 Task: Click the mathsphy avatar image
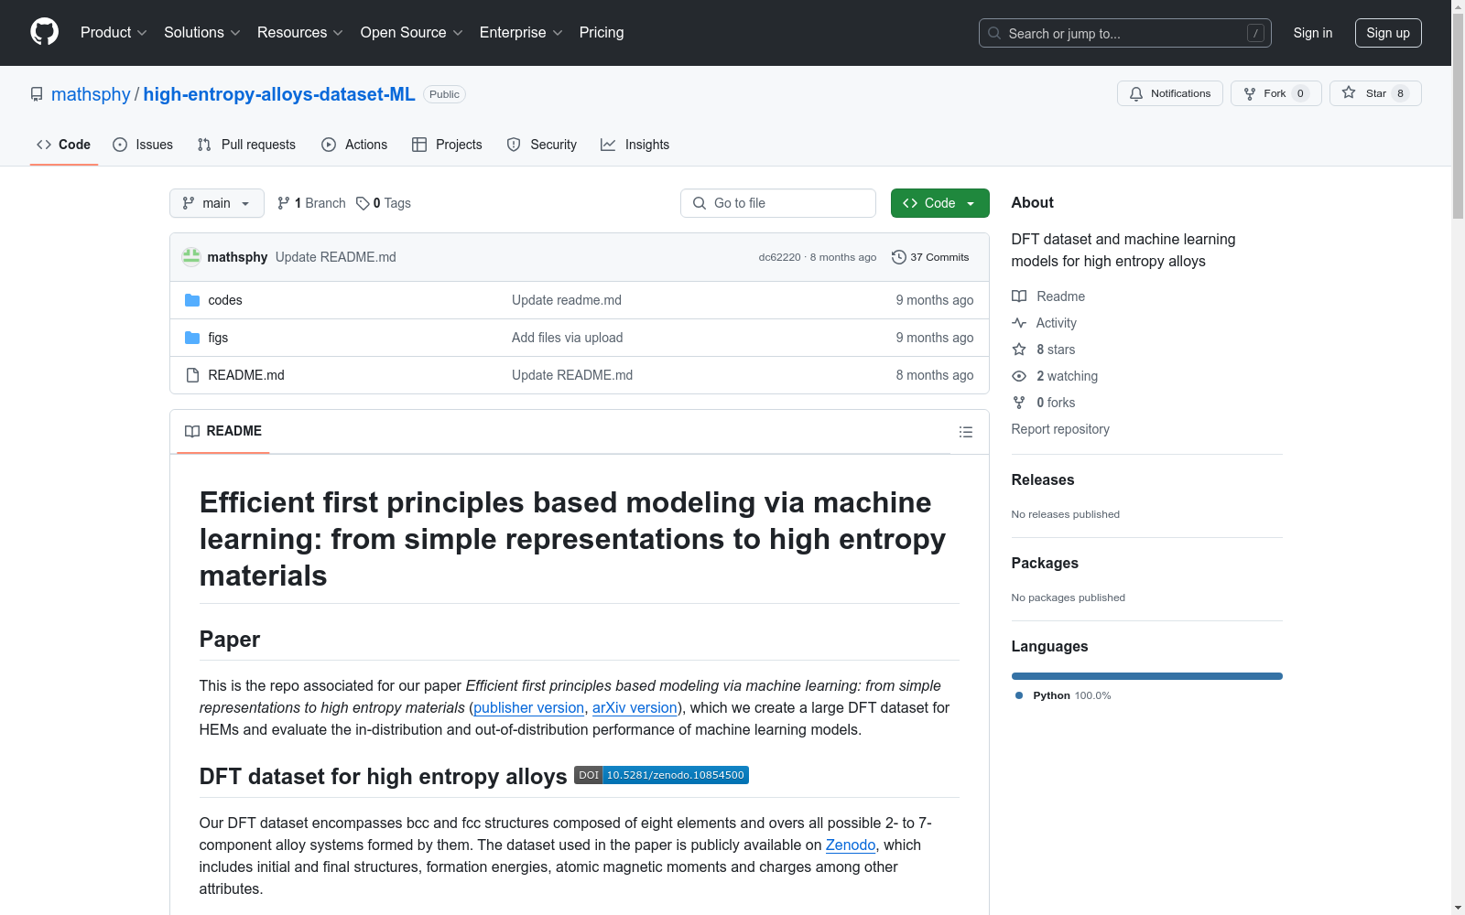(x=191, y=257)
